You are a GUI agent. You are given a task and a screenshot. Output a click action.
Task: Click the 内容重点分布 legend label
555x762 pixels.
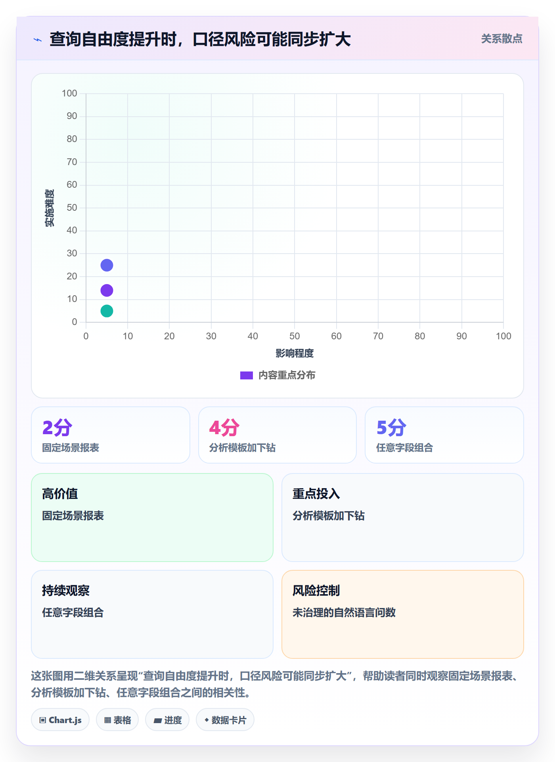click(287, 375)
